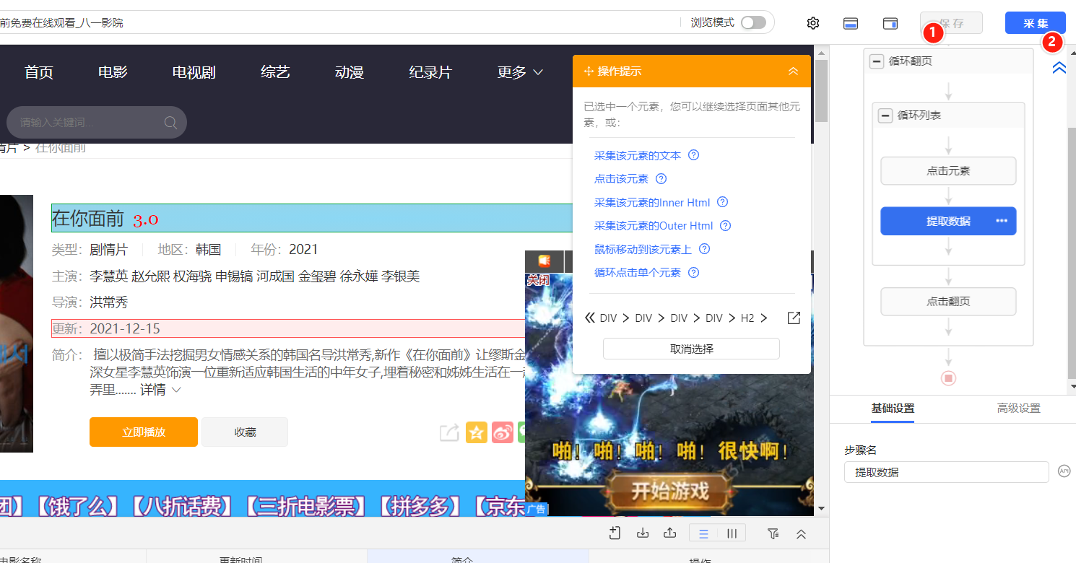Choose 采集该元素的文本
This screenshot has width=1076, height=563.
(638, 155)
